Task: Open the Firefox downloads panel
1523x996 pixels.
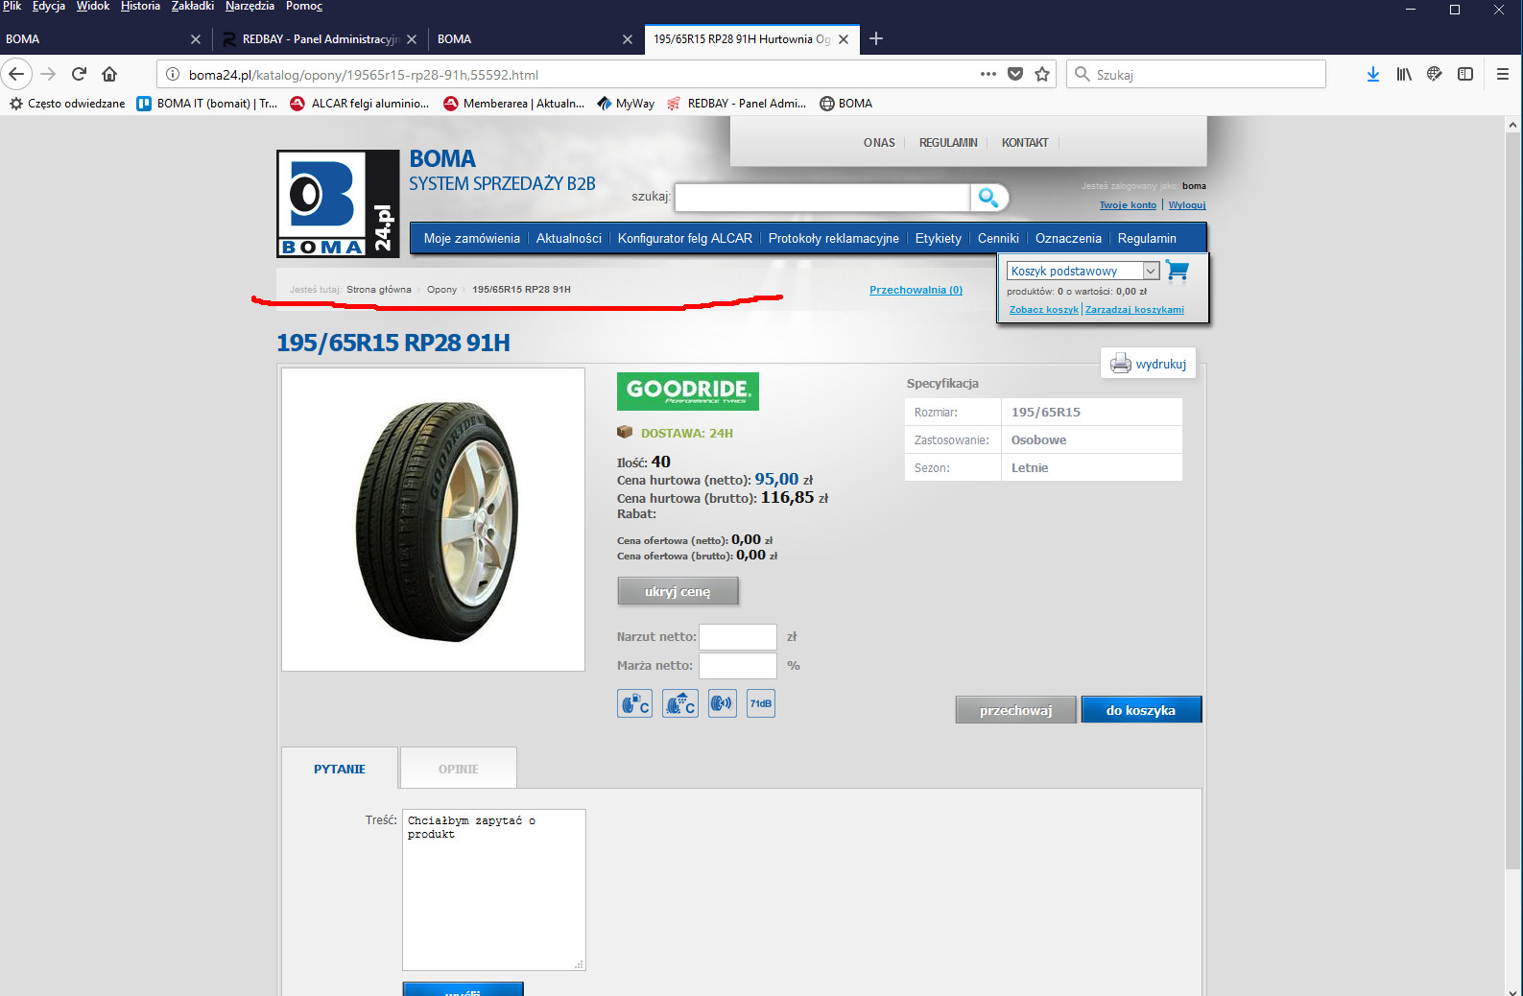Action: pyautogui.click(x=1372, y=75)
